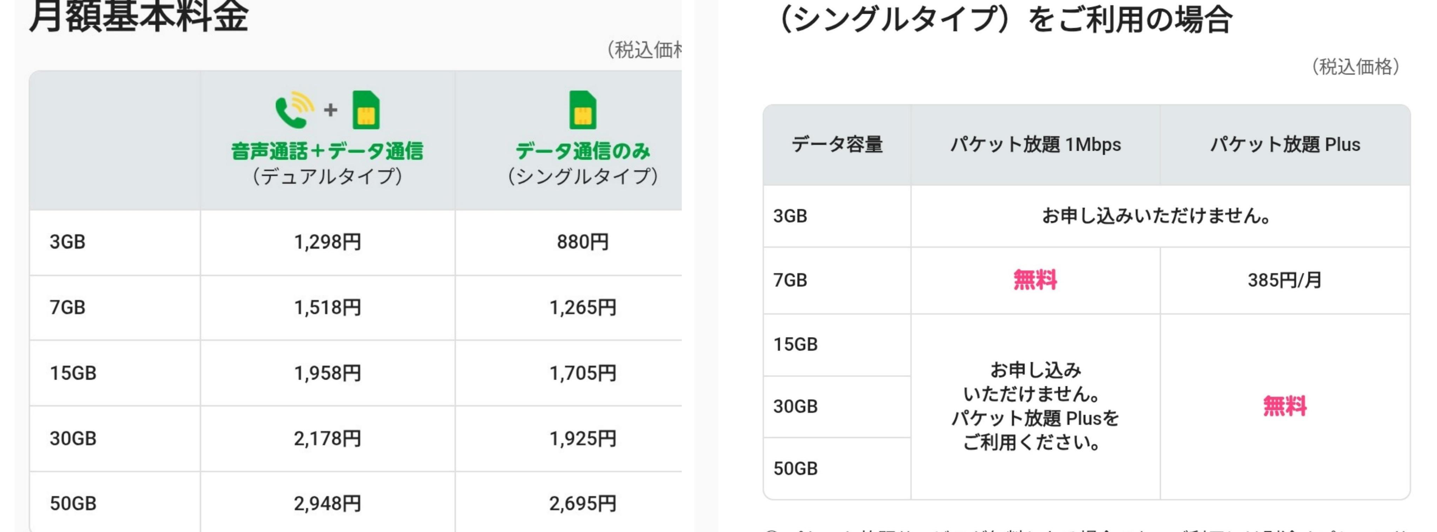Click the データ容量 header cell
Viewport: 1437px width, 532px height.
(837, 145)
